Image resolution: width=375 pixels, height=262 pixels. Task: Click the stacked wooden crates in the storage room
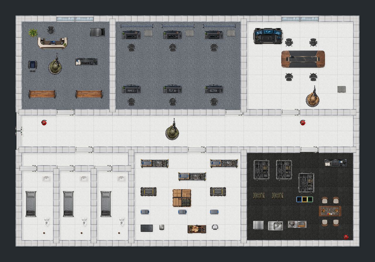(x=182, y=198)
